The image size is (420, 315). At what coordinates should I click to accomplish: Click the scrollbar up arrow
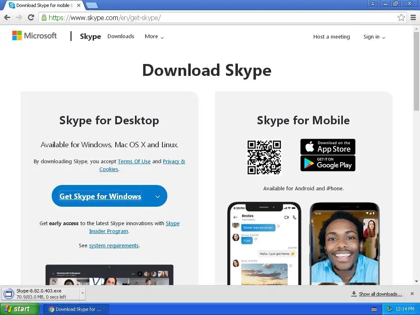coord(417,29)
